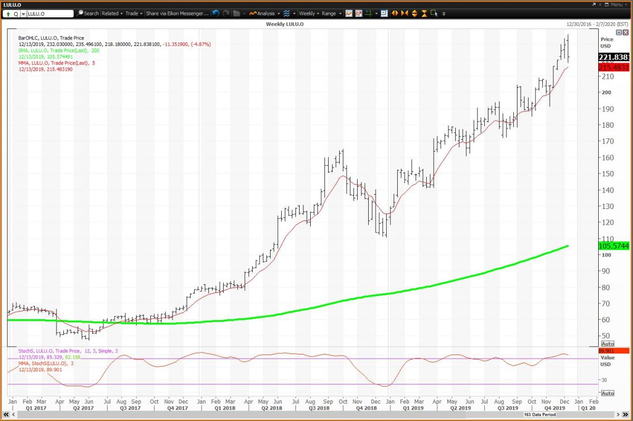Click Share via Eikon Messenger
Image resolution: width=633 pixels, height=421 pixels.
(176, 13)
